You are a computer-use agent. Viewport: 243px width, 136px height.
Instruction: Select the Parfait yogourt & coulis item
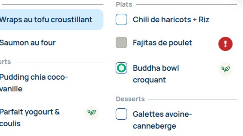point(30,117)
